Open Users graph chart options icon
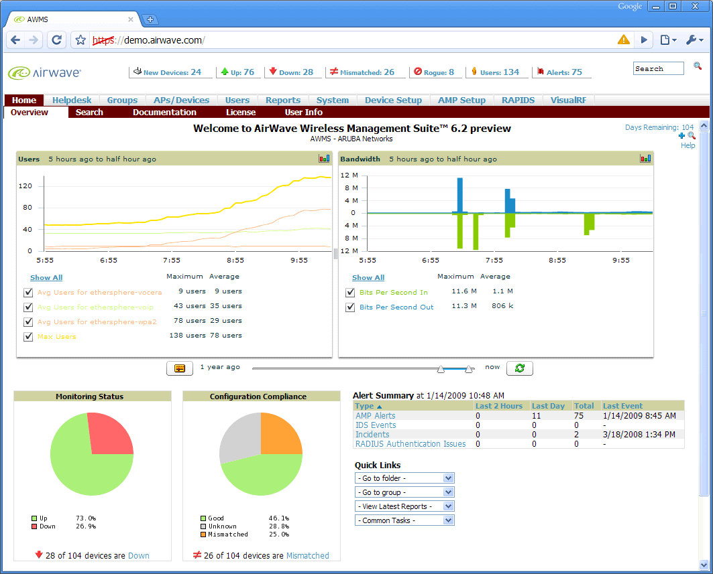Image resolution: width=713 pixels, height=574 pixels. 325,159
